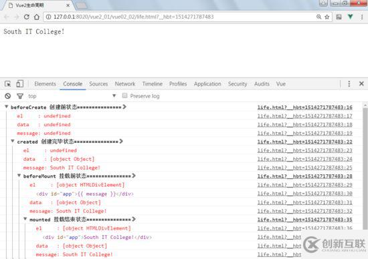Image resolution: width=368 pixels, height=259 pixels.
Task: Open the top execution context dropdown
Action: (72, 96)
